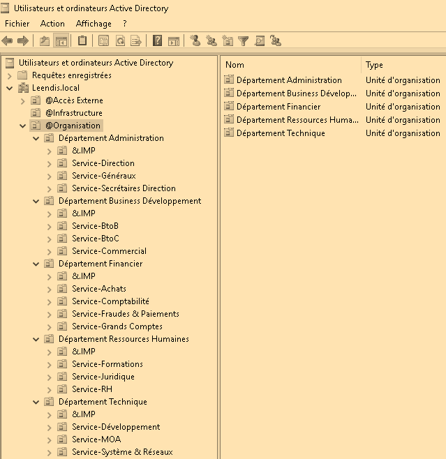
Task: Select Service-Grands Comptes in tree
Action: click(x=117, y=326)
